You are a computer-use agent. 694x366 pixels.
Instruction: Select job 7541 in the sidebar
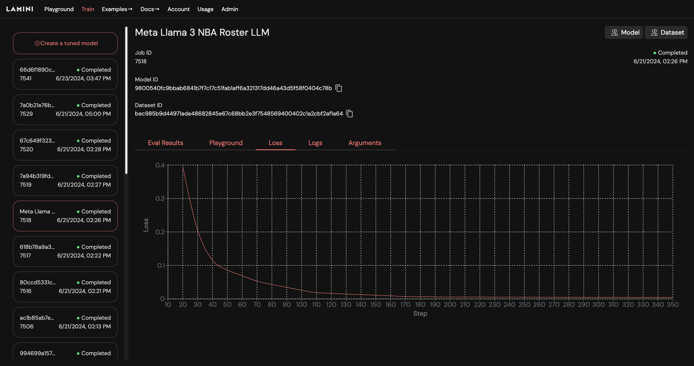point(65,74)
